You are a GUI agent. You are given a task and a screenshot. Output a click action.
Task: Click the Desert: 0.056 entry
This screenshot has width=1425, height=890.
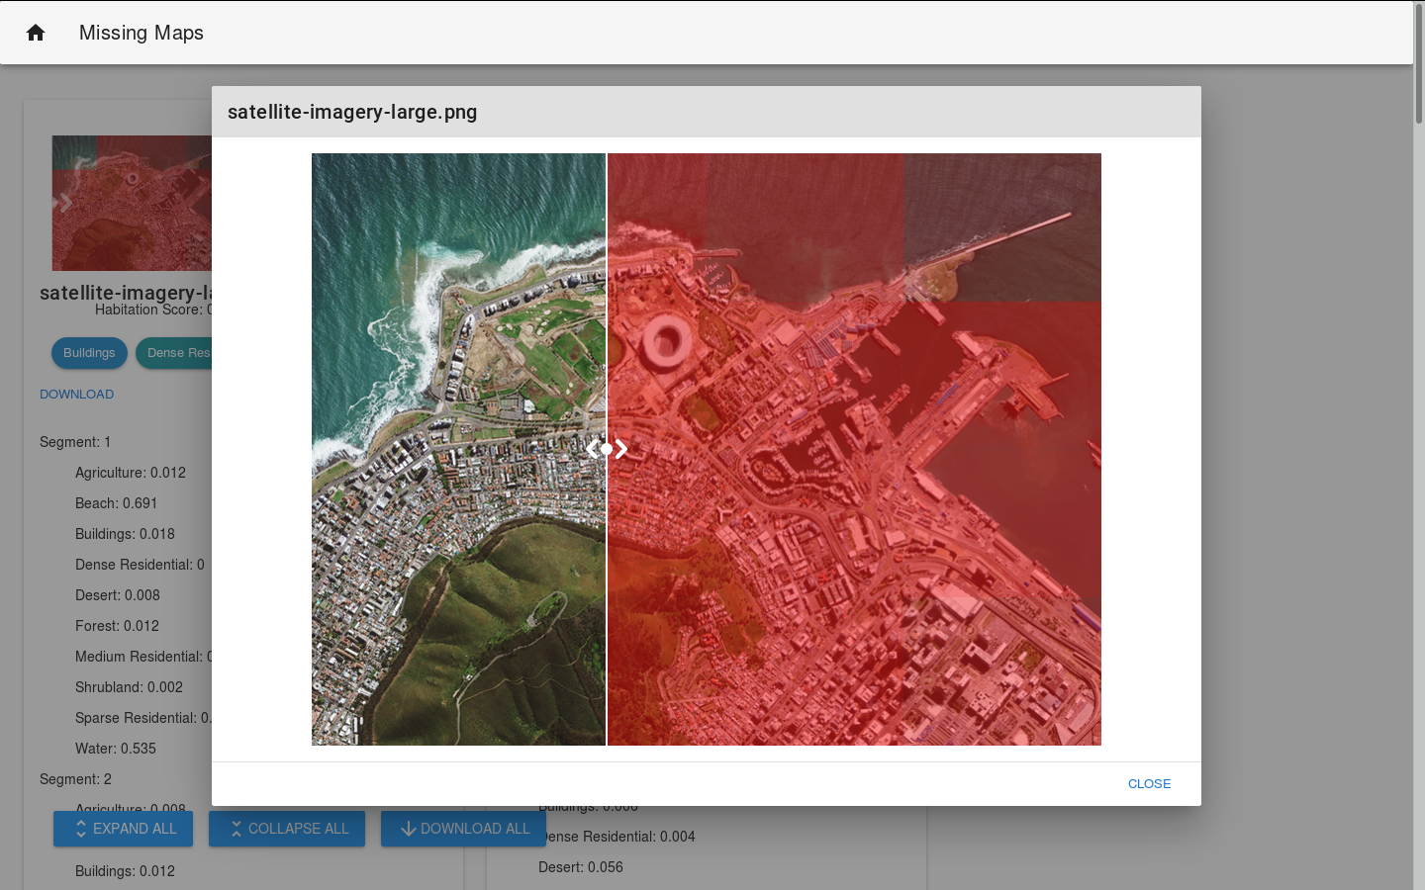pos(581,867)
